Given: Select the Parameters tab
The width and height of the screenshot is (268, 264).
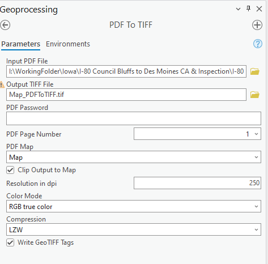Looking at the screenshot, I should (x=20, y=44).
